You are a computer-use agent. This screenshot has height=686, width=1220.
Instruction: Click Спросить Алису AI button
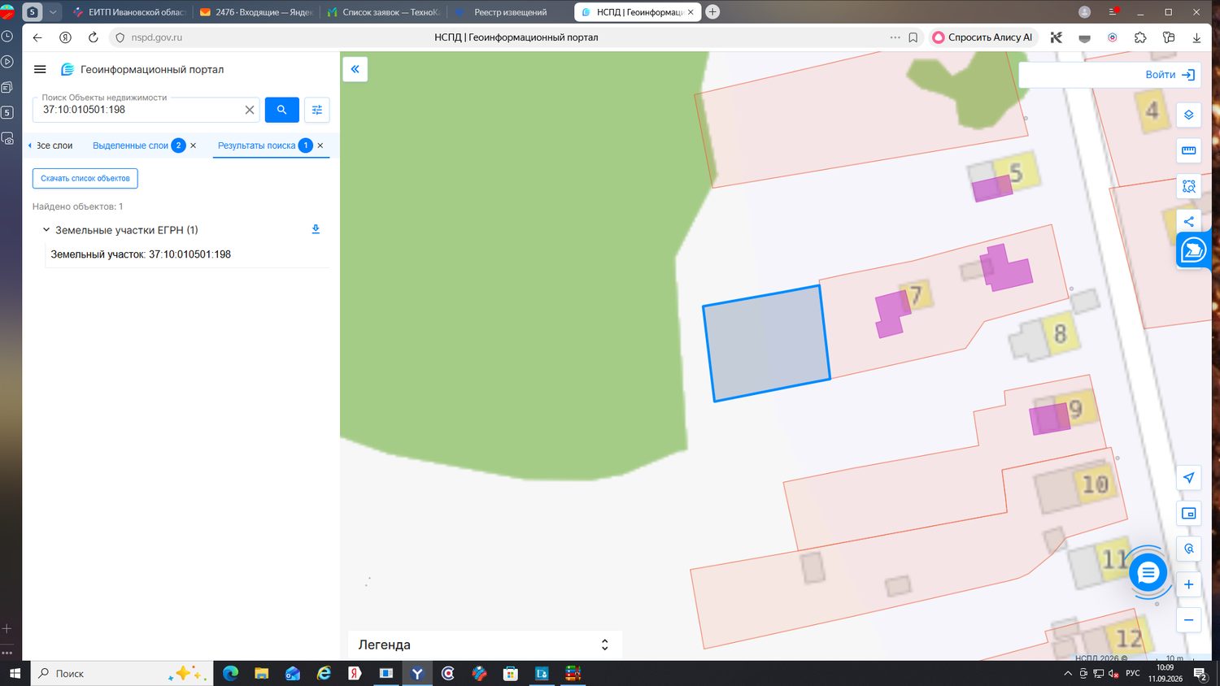(x=983, y=37)
